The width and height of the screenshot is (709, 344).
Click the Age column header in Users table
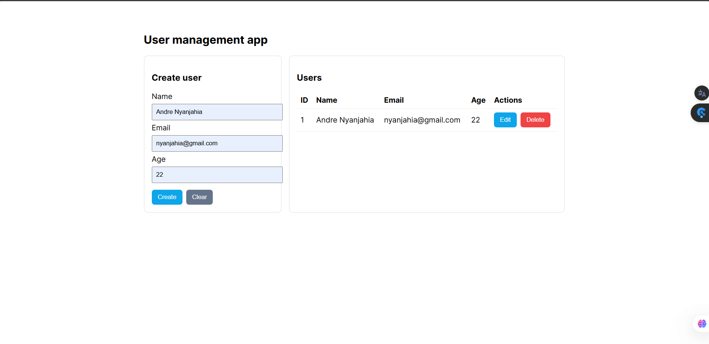pos(478,100)
